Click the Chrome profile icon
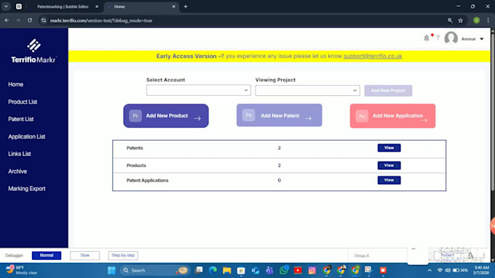 [476, 20]
